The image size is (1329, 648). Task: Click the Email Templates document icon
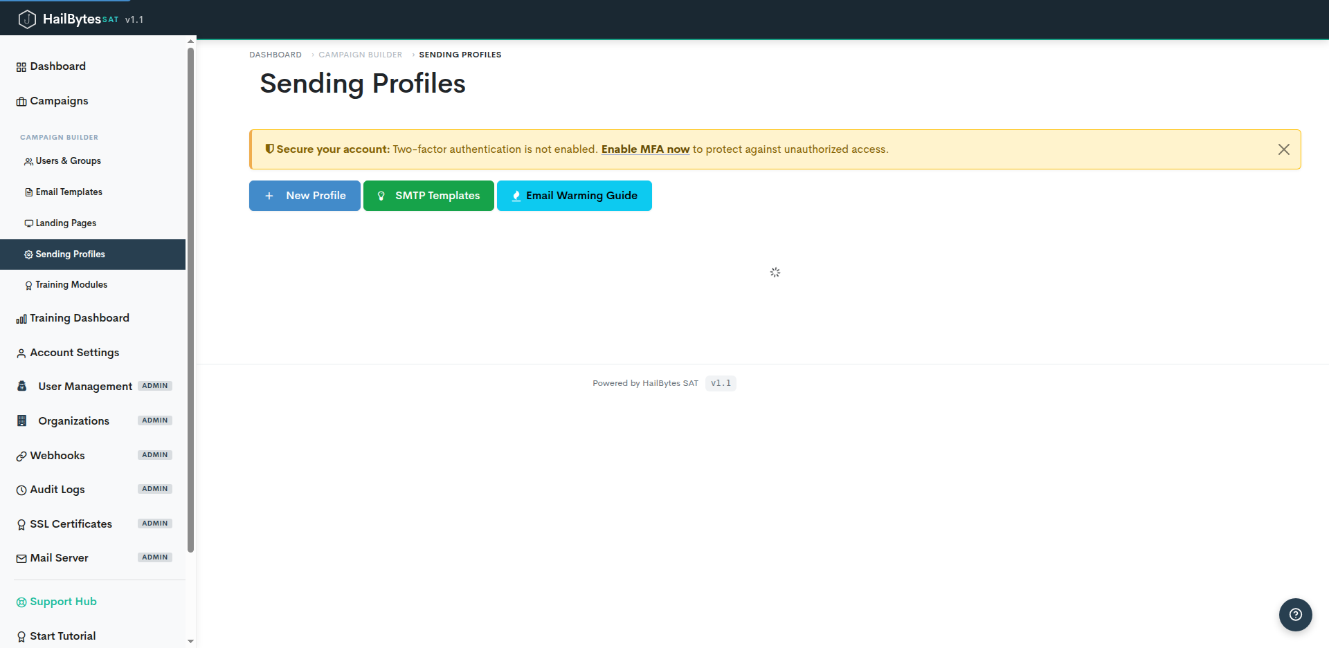tap(28, 192)
